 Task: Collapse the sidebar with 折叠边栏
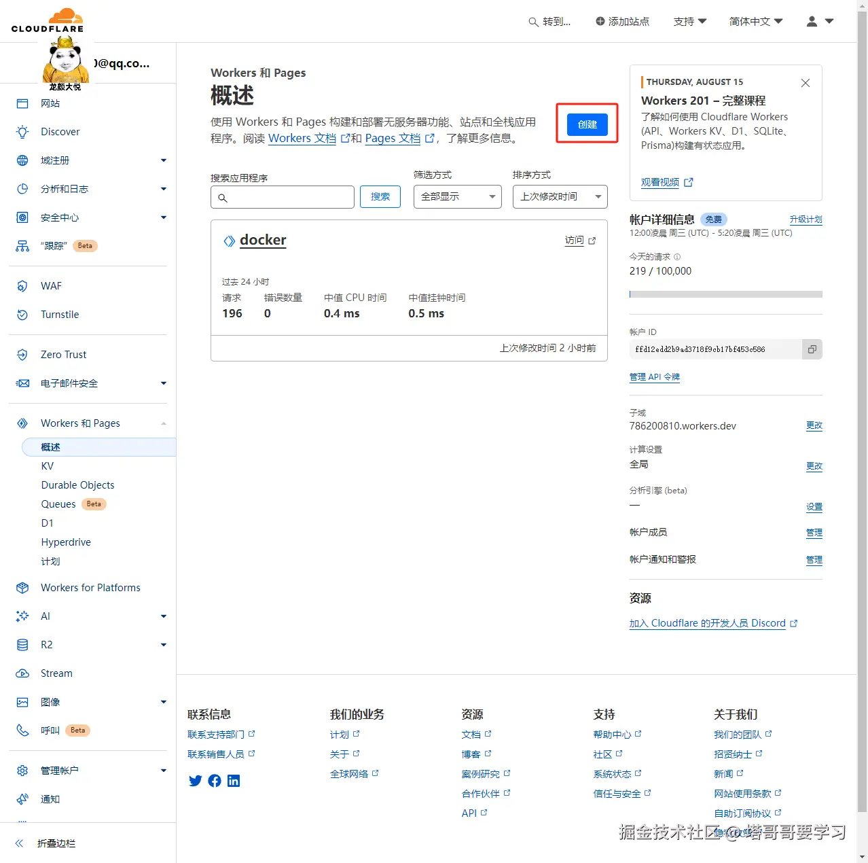[45, 843]
